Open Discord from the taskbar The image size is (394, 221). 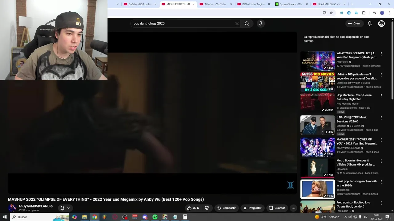tap(145, 217)
